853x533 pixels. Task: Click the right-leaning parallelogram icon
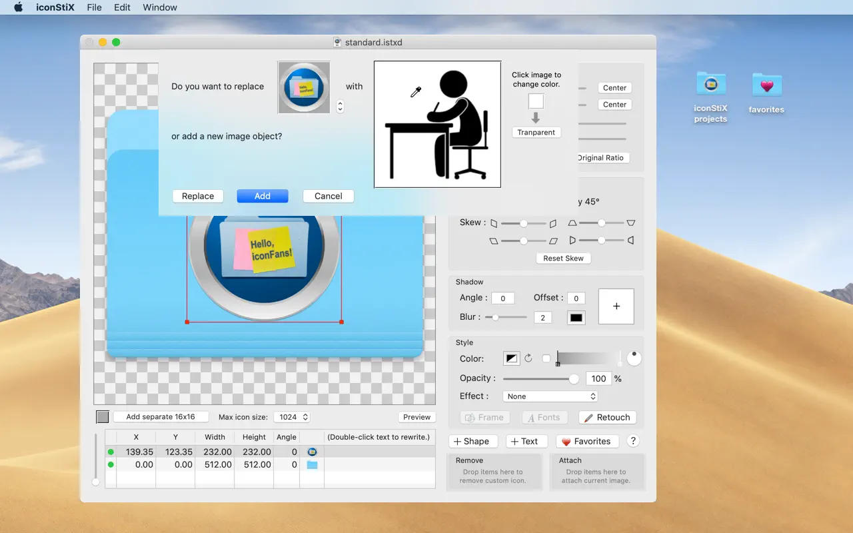pos(553,241)
